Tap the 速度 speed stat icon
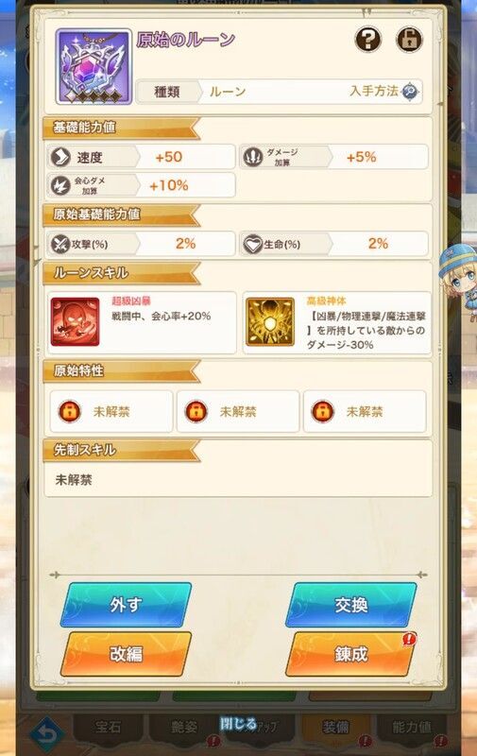The height and width of the screenshot is (756, 477). pyautogui.click(x=60, y=157)
